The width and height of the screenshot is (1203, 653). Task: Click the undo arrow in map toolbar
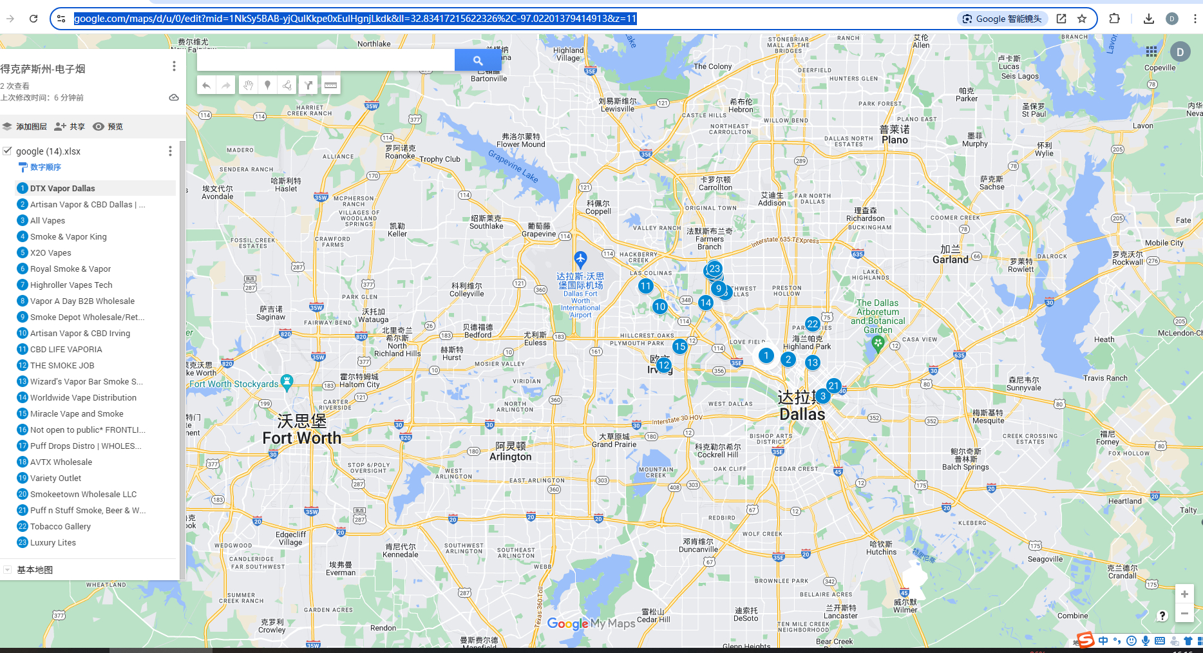[206, 85]
